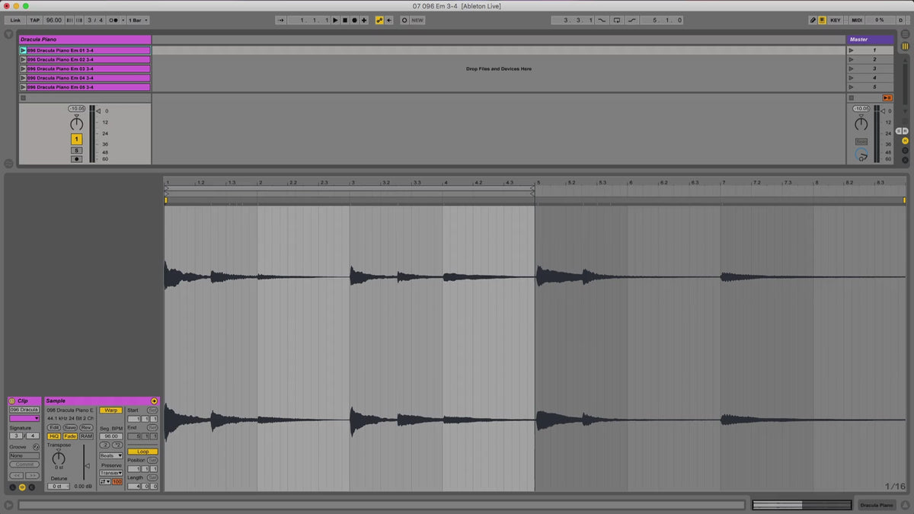Click the transport Stop button

click(x=344, y=21)
